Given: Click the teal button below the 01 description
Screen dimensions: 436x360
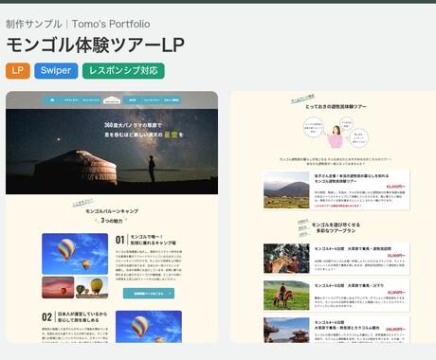Looking at the screenshot, I should pos(149,294).
